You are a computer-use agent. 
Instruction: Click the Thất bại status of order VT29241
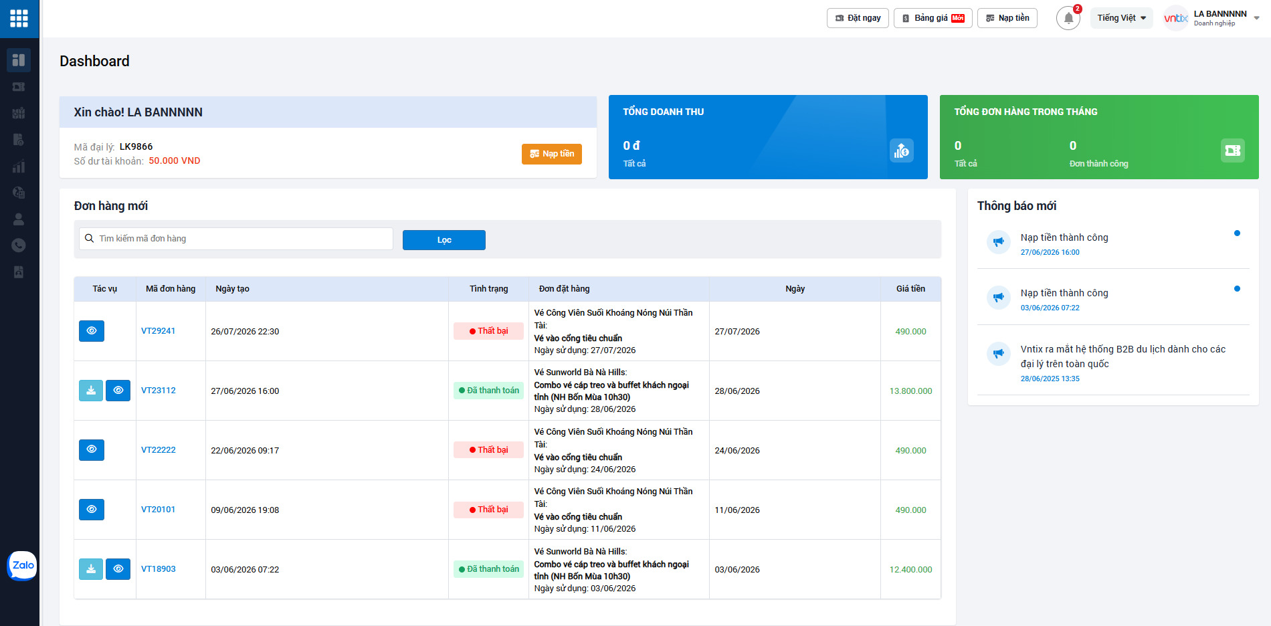pyautogui.click(x=488, y=331)
